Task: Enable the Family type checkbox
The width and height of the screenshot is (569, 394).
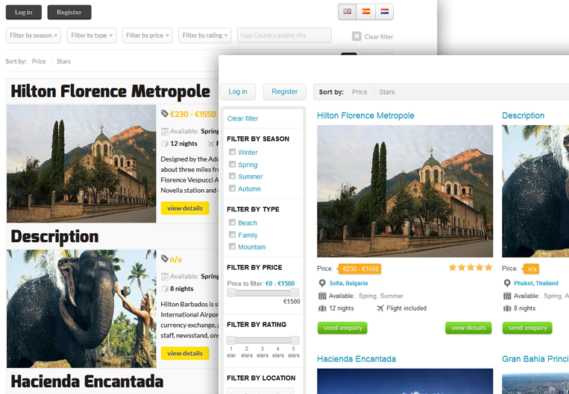Action: tap(232, 235)
